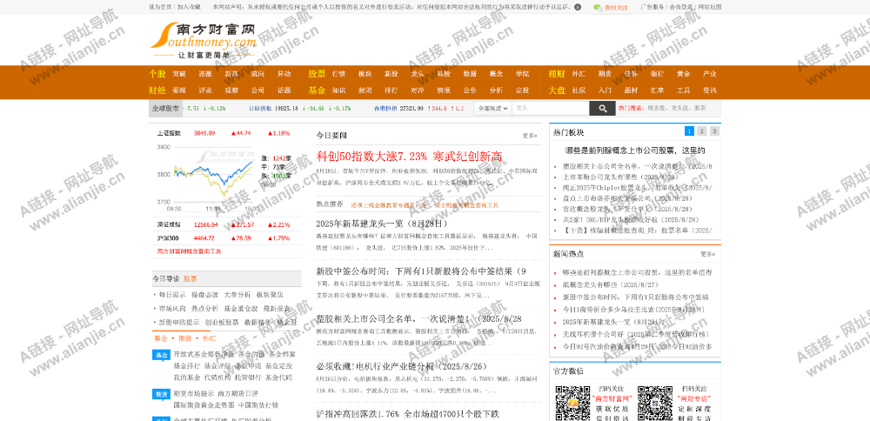The width and height of the screenshot is (870, 421).
Task: Click 外汇 in the nav bar
Action: [x=579, y=74]
